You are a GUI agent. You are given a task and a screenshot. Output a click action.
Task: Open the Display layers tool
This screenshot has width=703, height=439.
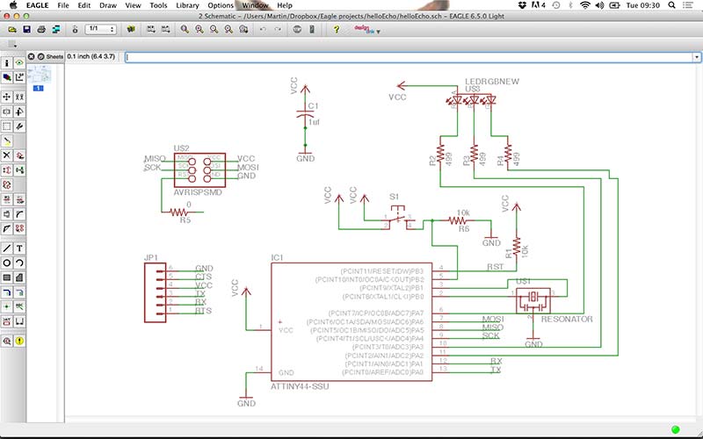pos(7,77)
